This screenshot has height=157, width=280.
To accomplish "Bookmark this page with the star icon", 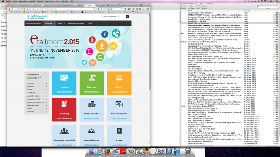I will [x=137, y=9].
